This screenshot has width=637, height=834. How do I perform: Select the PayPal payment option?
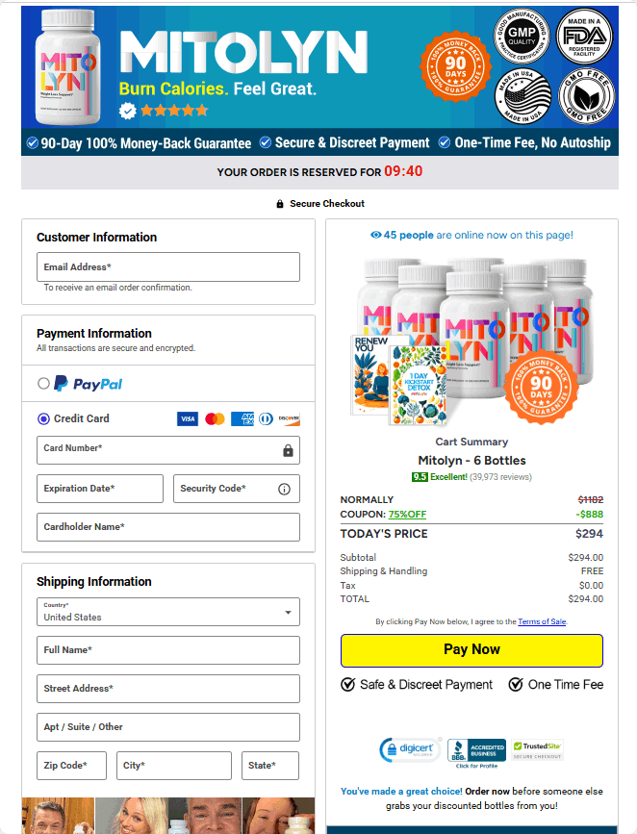coord(43,384)
